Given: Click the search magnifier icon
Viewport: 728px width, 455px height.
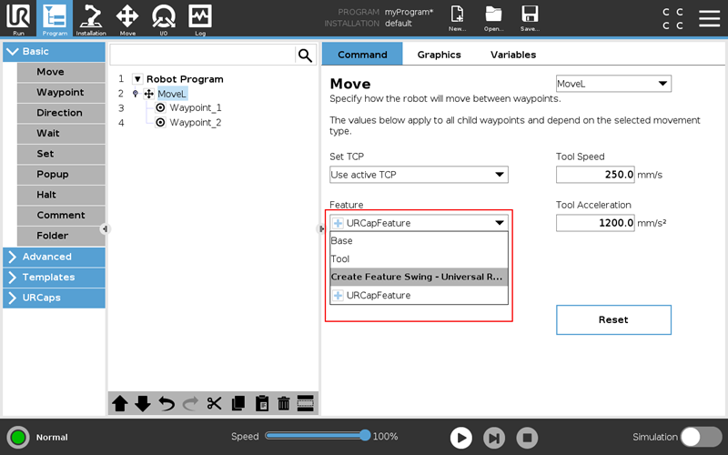Looking at the screenshot, I should tap(305, 56).
